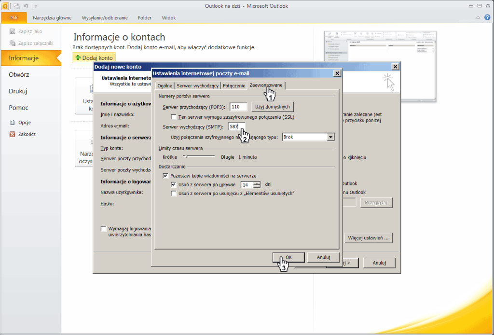Click the Użyj domyślnych button

pyautogui.click(x=273, y=107)
